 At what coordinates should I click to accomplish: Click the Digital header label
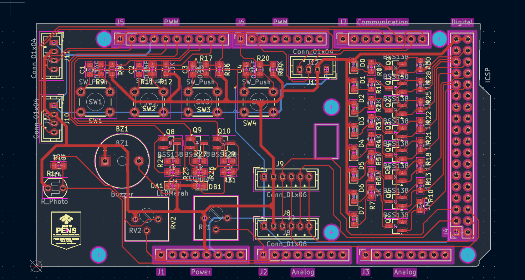[462, 22]
